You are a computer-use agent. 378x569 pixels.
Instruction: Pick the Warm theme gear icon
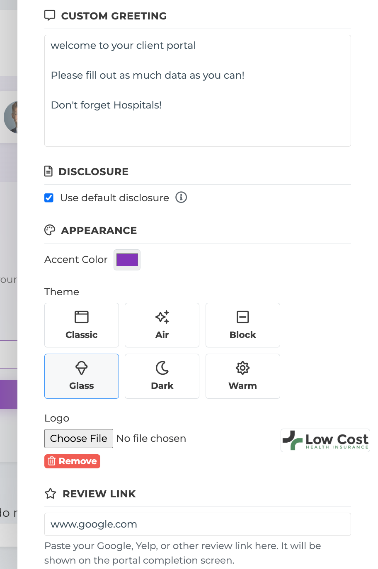pyautogui.click(x=243, y=368)
